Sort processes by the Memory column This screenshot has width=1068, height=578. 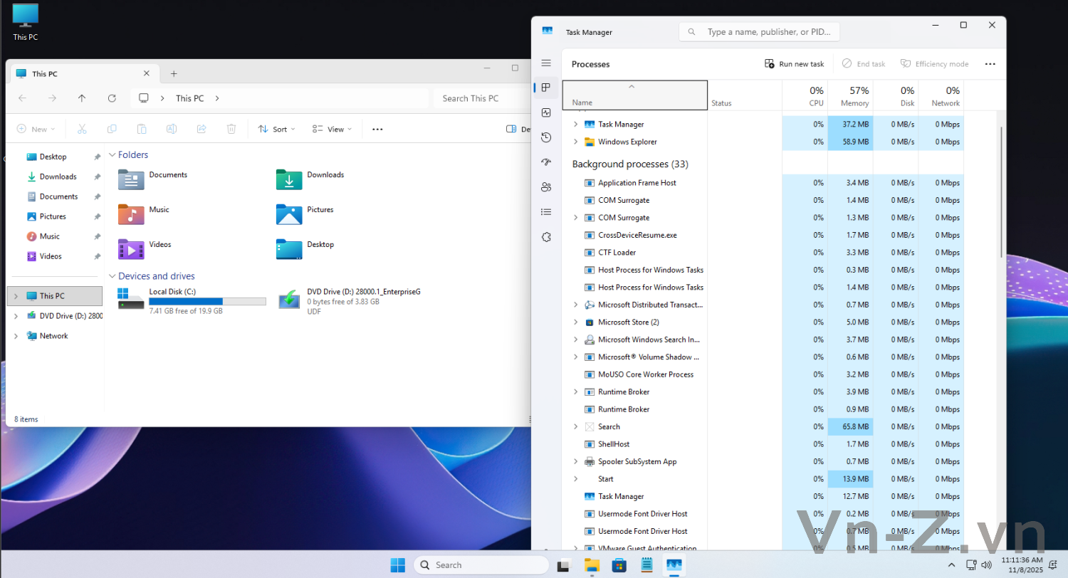tap(850, 95)
